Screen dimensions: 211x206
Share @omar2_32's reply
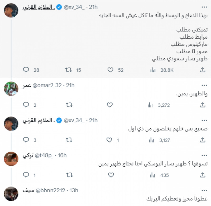point(203,105)
